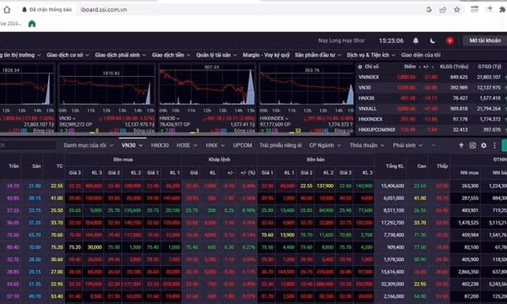
Task: Click the Google icon in address bar
Action: point(428,9)
